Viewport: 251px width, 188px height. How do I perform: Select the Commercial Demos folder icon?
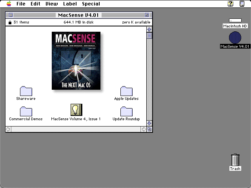[x=26, y=111]
